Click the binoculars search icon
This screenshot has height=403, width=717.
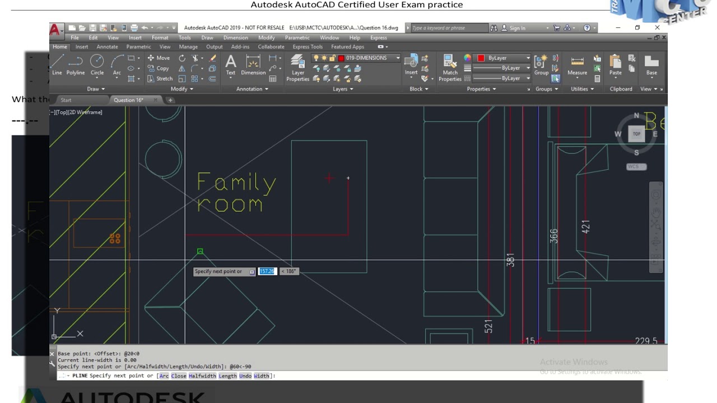493,28
